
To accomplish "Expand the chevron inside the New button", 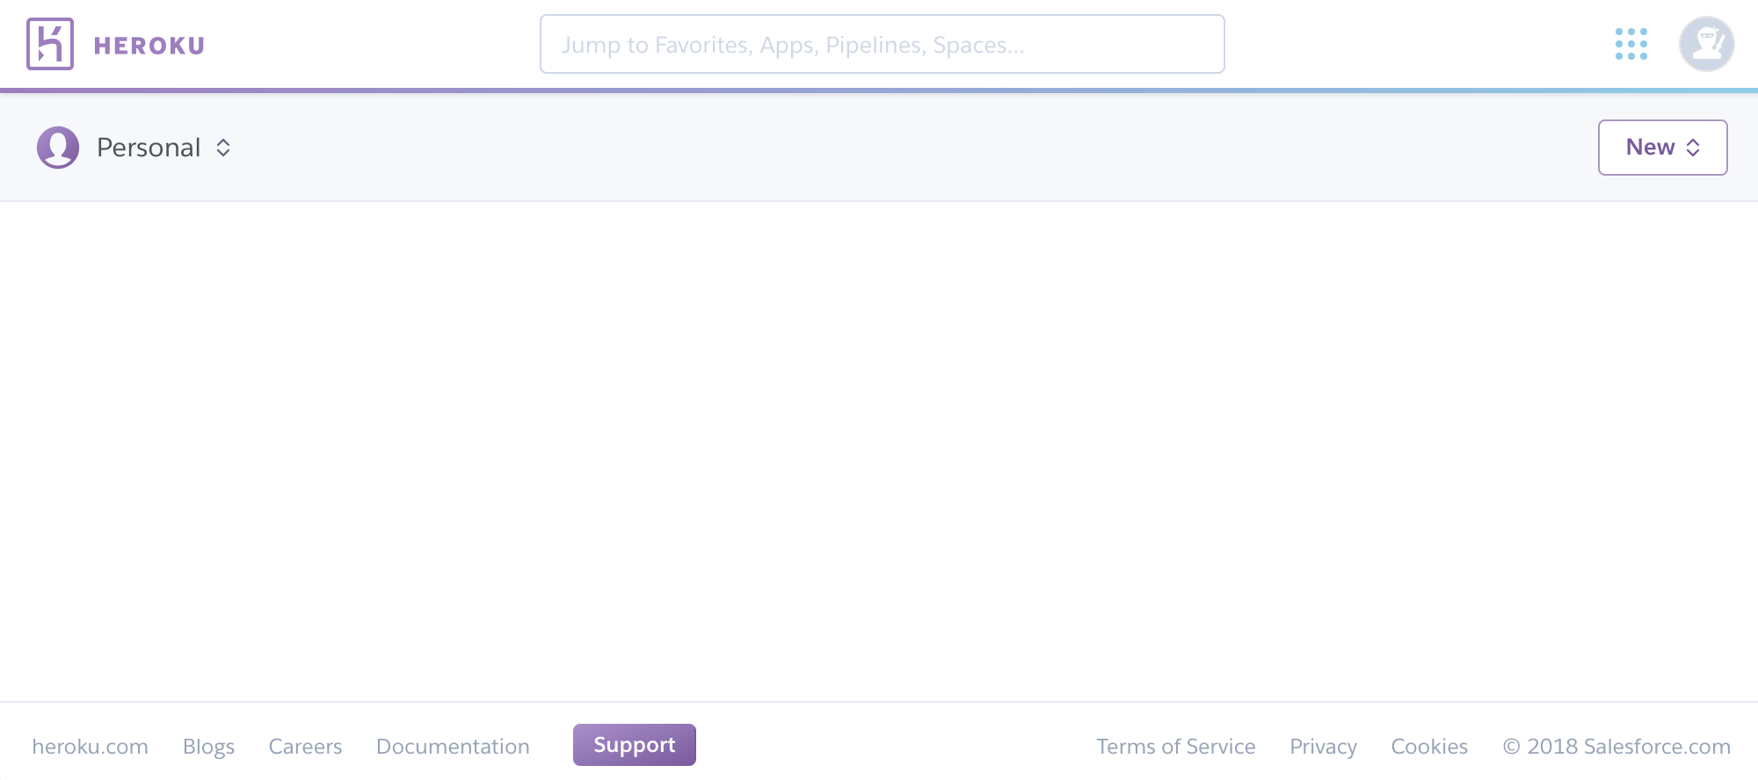I will pyautogui.click(x=1694, y=148).
